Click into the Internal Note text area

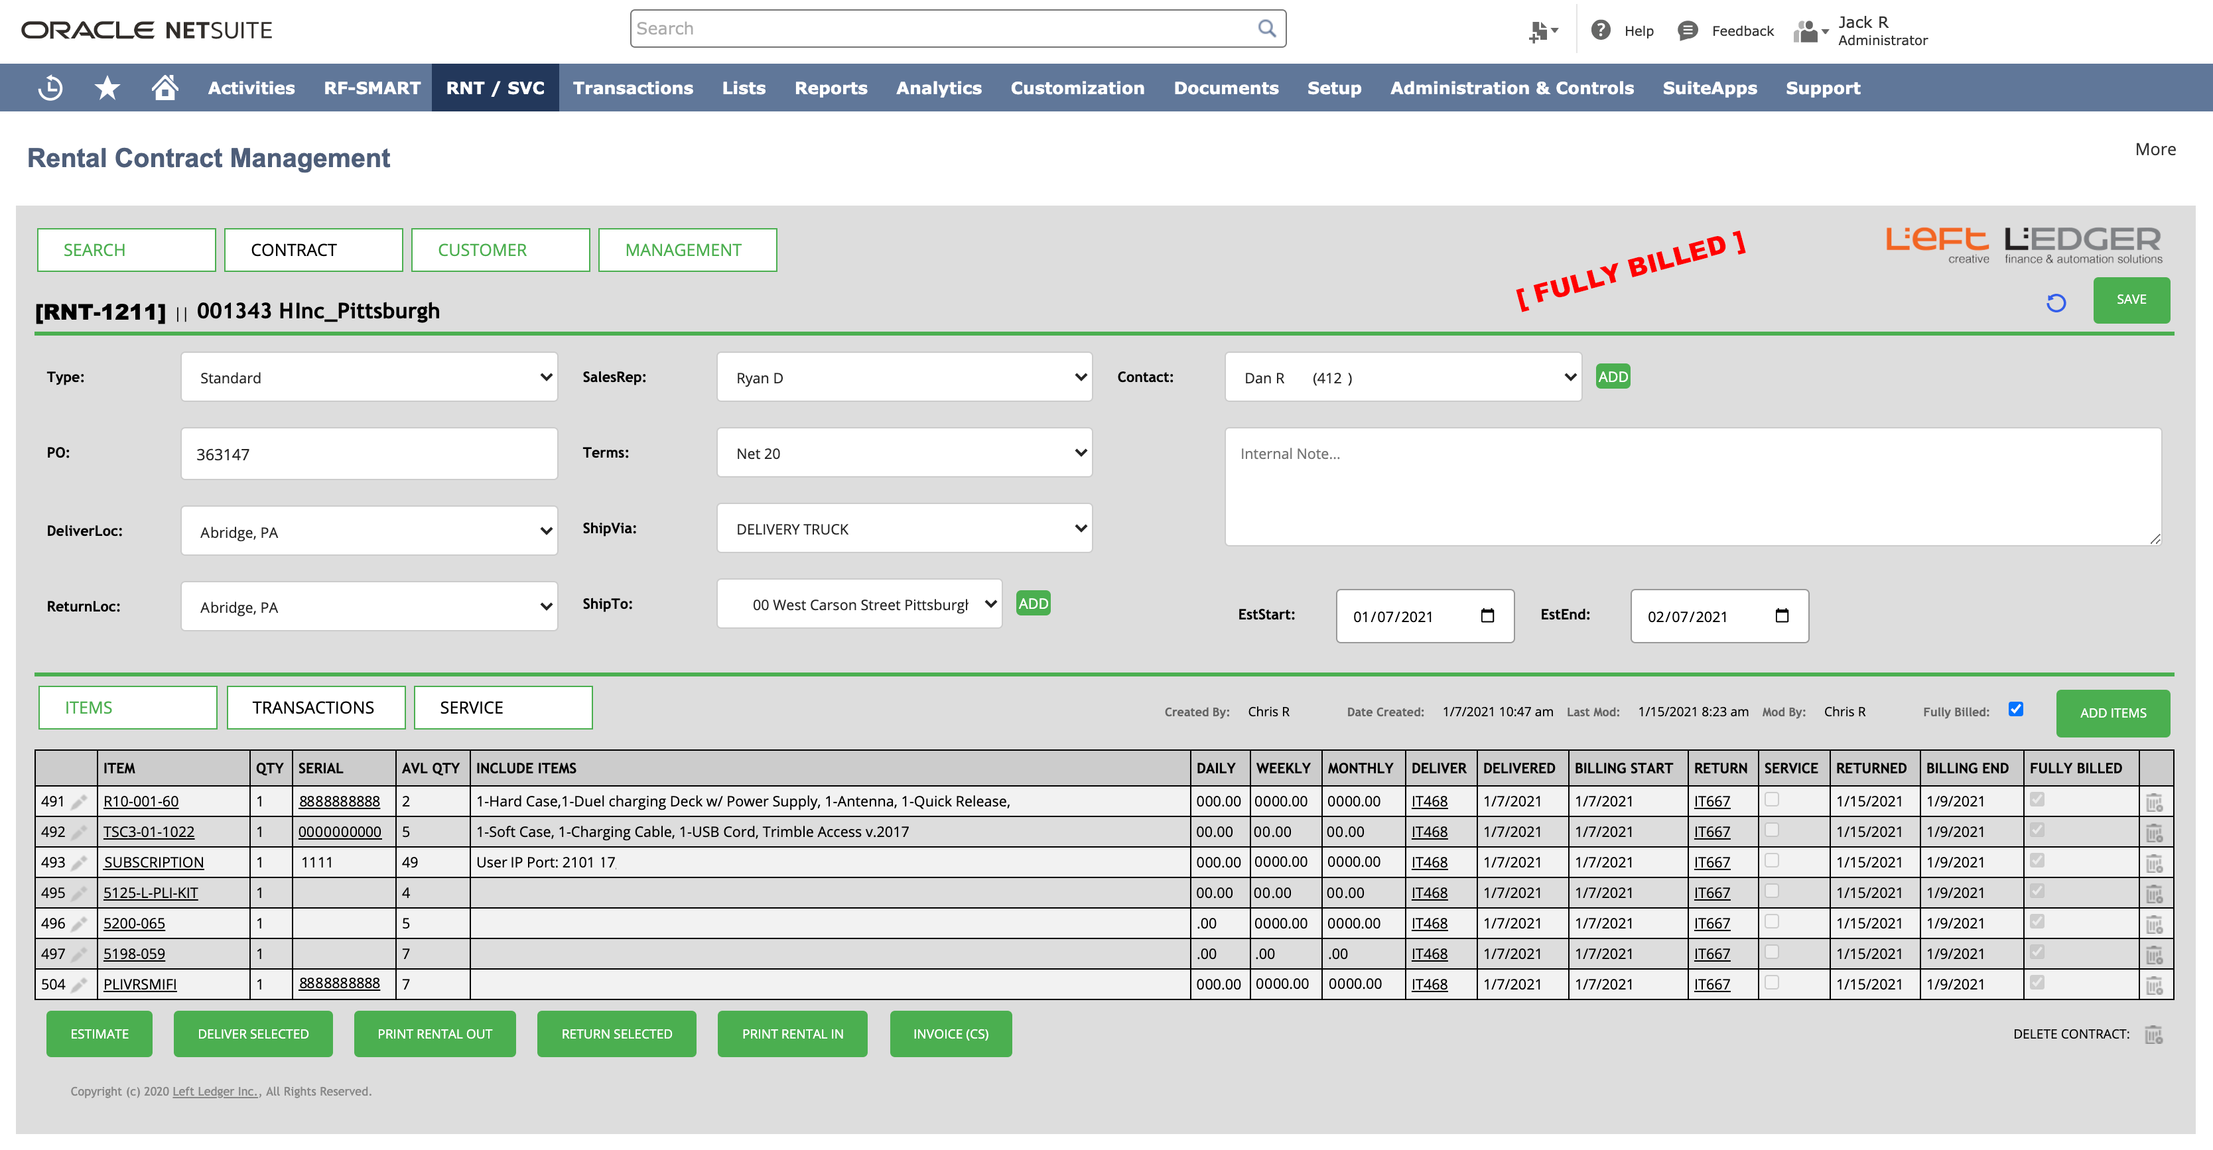[x=1692, y=487]
